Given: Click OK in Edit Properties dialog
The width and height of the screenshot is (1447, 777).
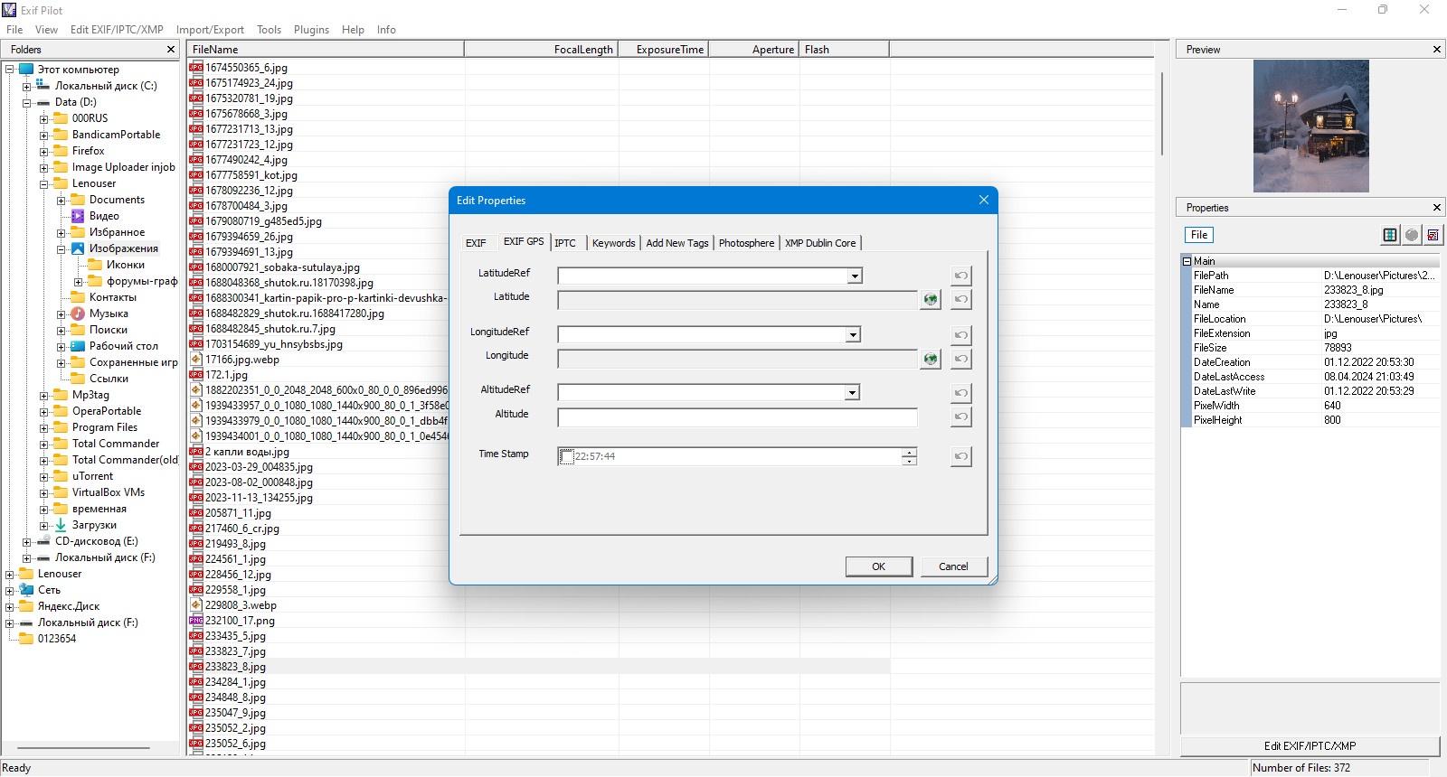Looking at the screenshot, I should [x=878, y=566].
